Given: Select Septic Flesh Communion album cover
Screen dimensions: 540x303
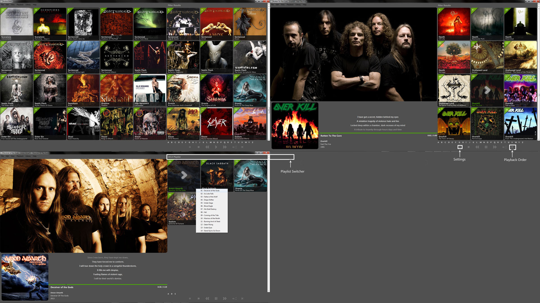Looking at the screenshot, I should [x=217, y=57].
